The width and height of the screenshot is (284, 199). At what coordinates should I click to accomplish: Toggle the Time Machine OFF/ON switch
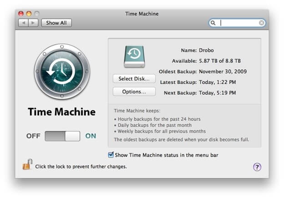[x=62, y=136]
